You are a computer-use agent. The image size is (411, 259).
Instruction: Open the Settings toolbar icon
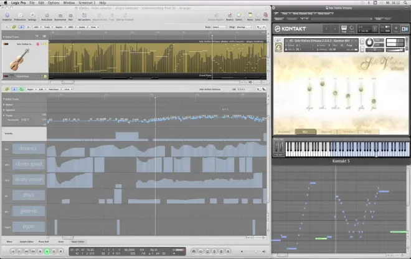[32, 16]
